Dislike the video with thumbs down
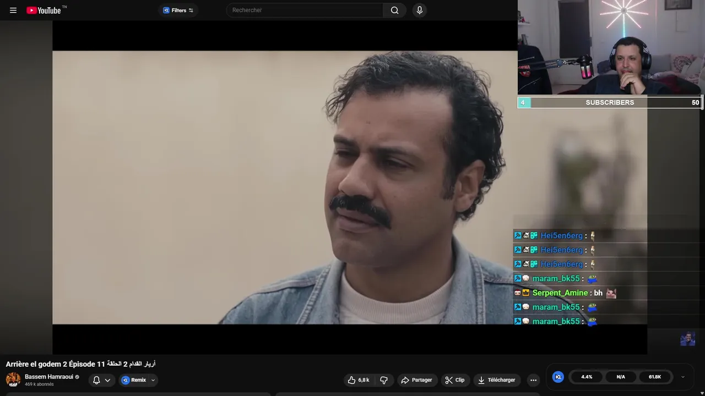This screenshot has width=705, height=396. pyautogui.click(x=384, y=380)
